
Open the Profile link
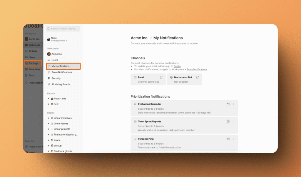pyautogui.click(x=177, y=66)
